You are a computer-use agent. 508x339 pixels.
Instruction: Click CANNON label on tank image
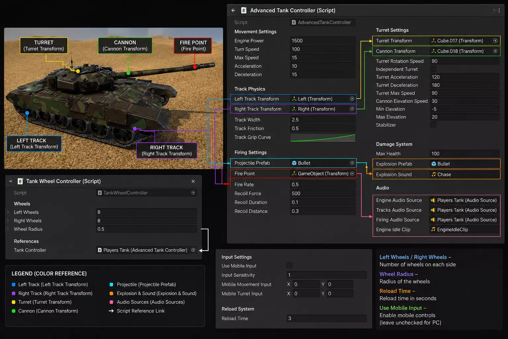click(x=125, y=46)
